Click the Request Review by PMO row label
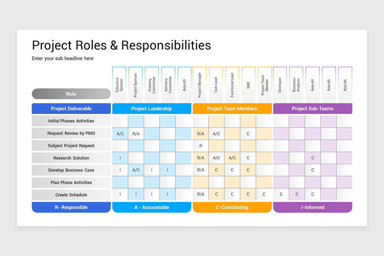This screenshot has width=384, height=256. (71, 133)
